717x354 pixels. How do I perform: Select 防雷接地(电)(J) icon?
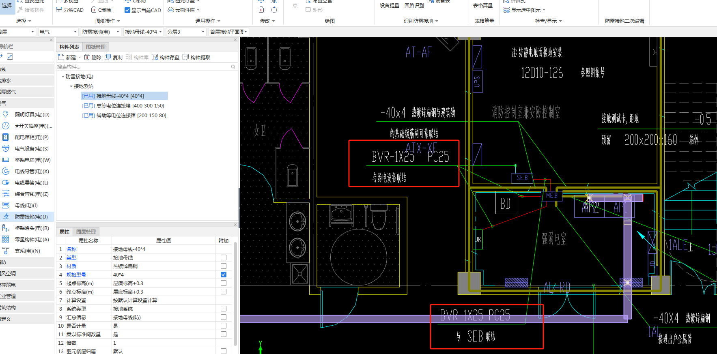click(6, 217)
